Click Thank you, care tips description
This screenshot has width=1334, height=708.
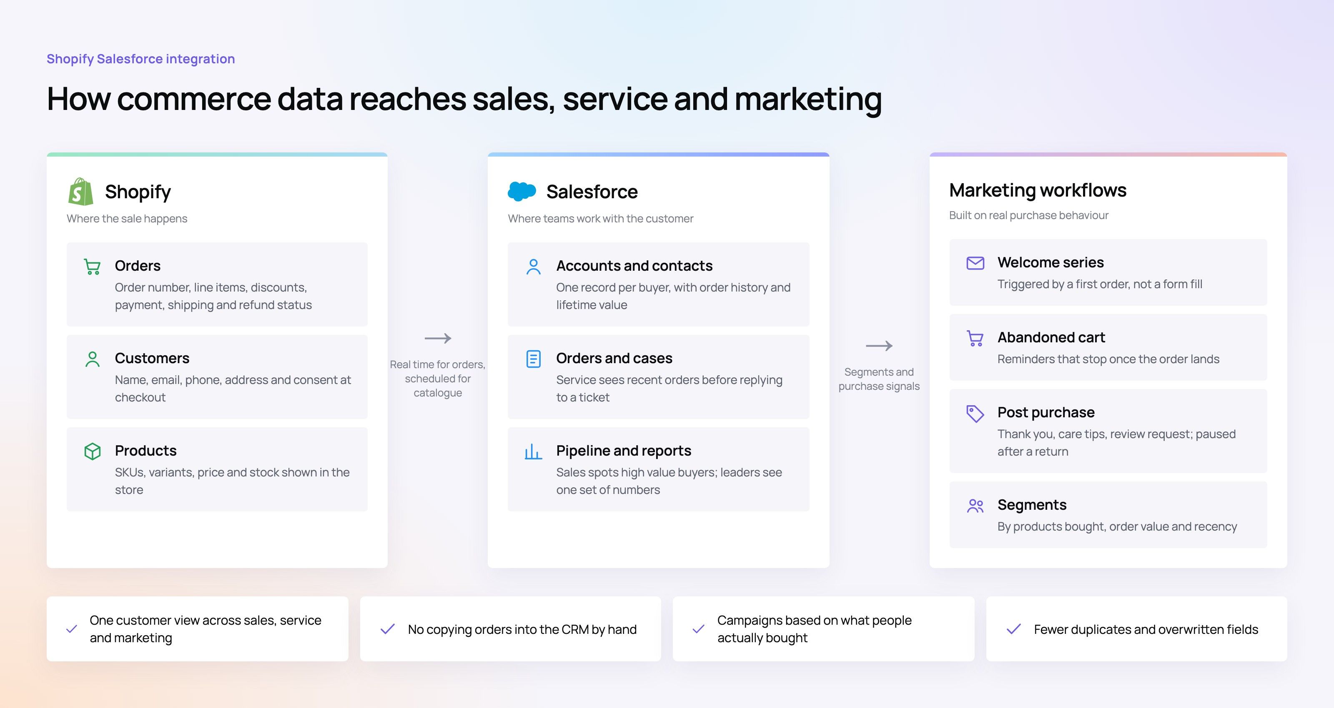point(1116,442)
